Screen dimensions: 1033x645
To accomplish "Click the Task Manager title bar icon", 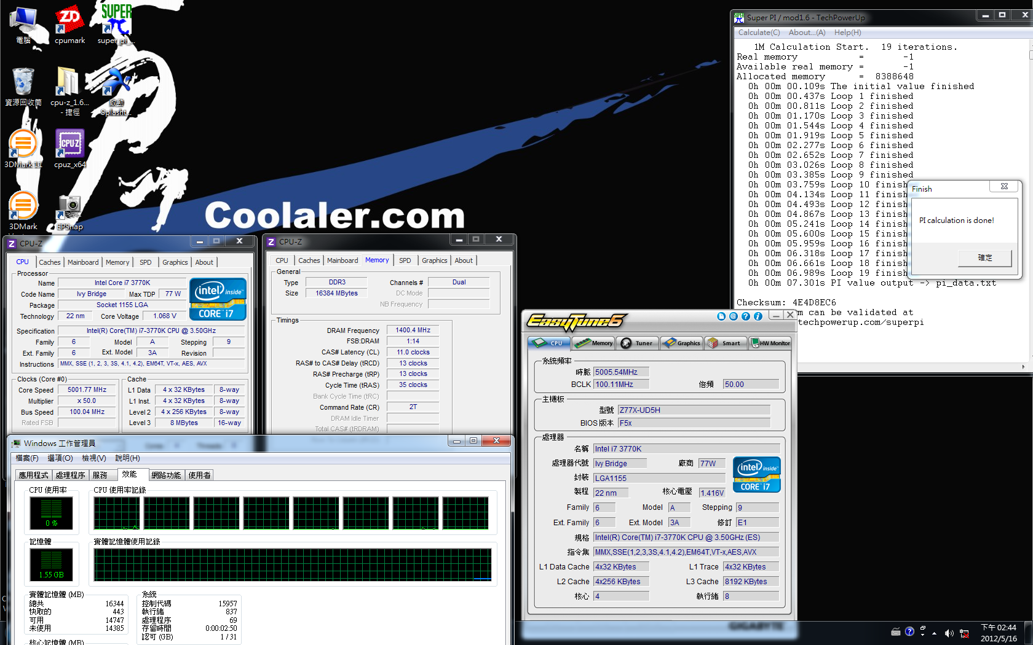I will point(16,443).
